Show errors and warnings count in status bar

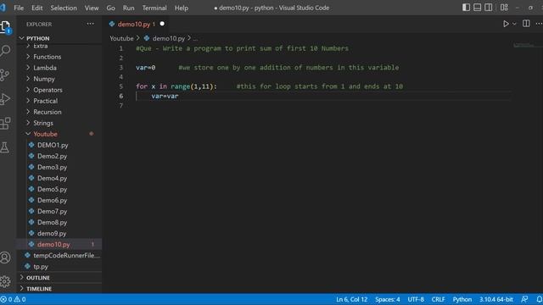pos(14,299)
